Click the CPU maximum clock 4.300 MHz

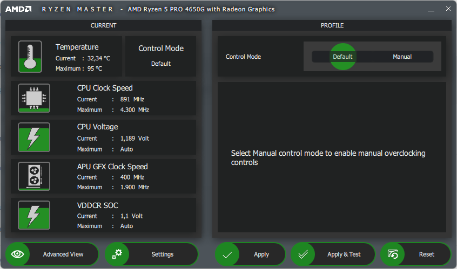pyautogui.click(x=135, y=109)
